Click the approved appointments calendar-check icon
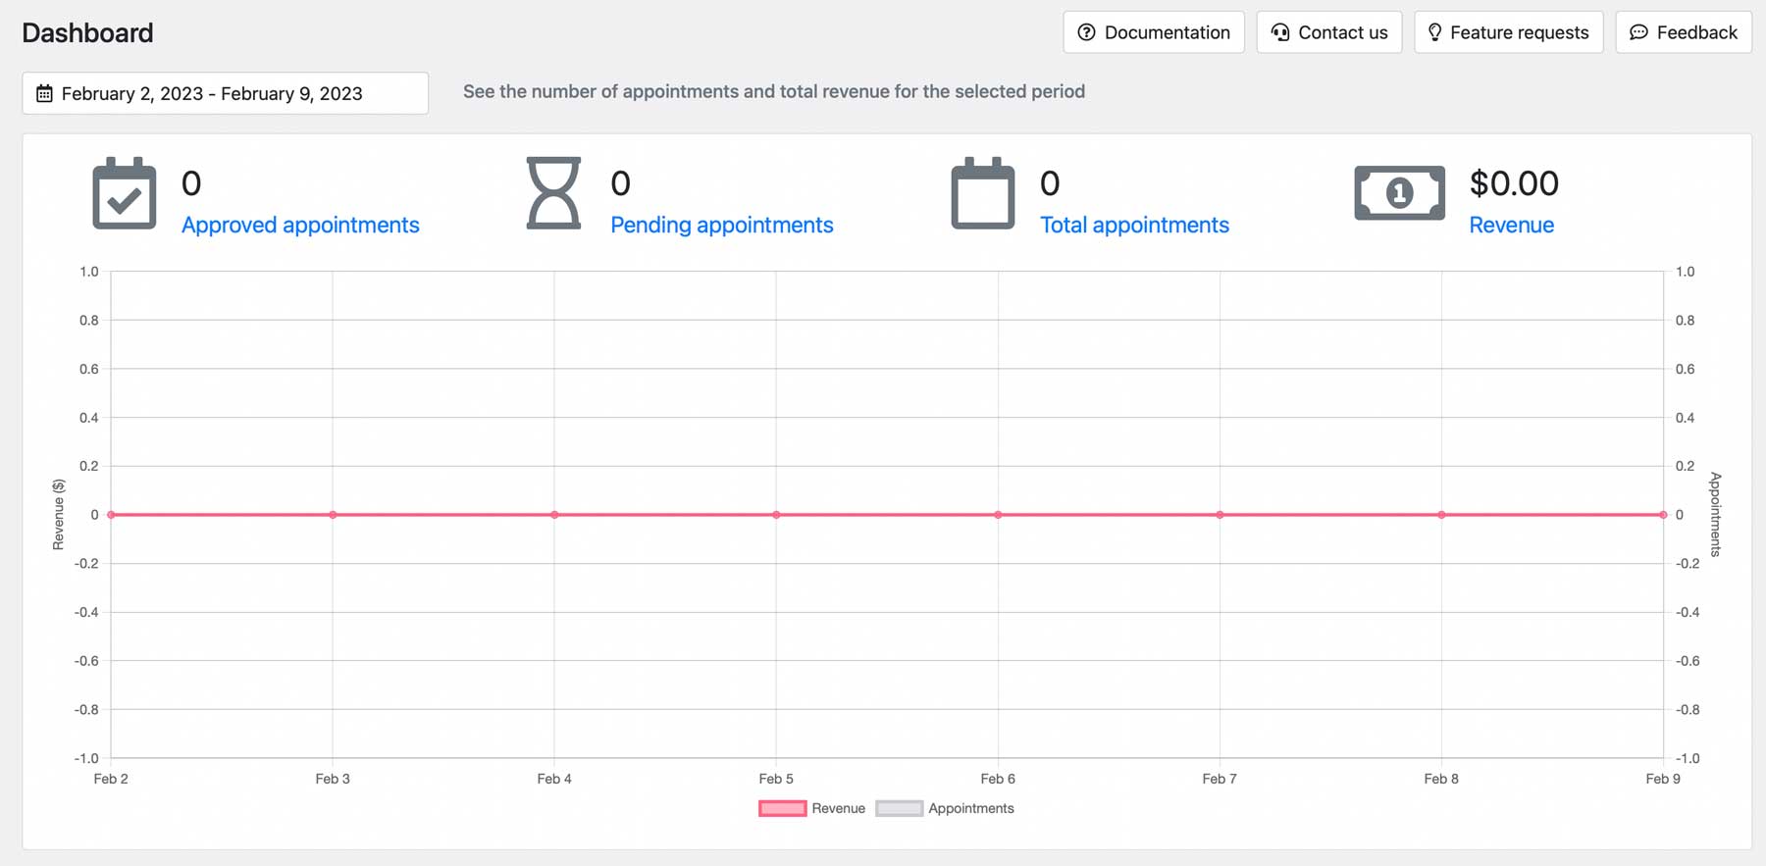The height and width of the screenshot is (866, 1766). point(125,193)
